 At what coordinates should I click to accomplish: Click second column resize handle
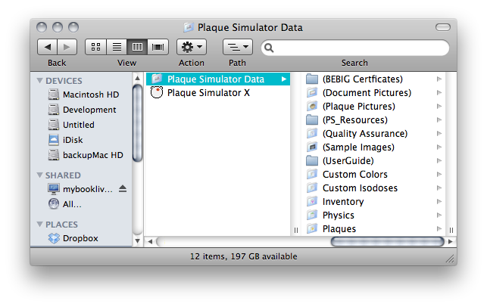pyautogui.click(x=451, y=230)
